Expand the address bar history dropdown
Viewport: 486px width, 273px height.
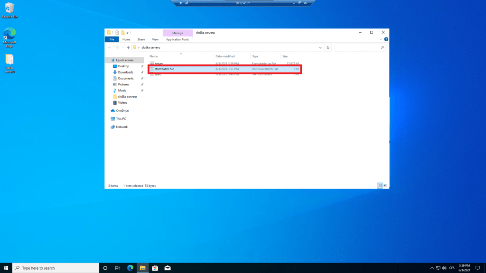tap(321, 47)
